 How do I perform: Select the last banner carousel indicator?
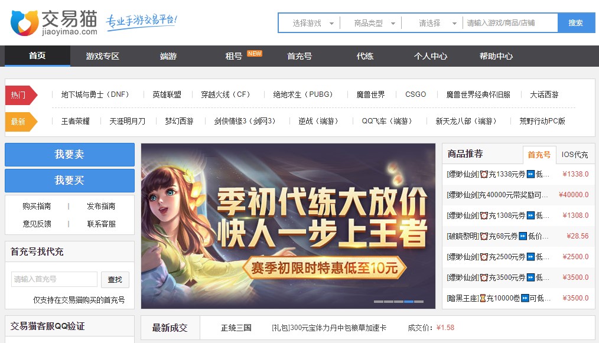coord(418,302)
